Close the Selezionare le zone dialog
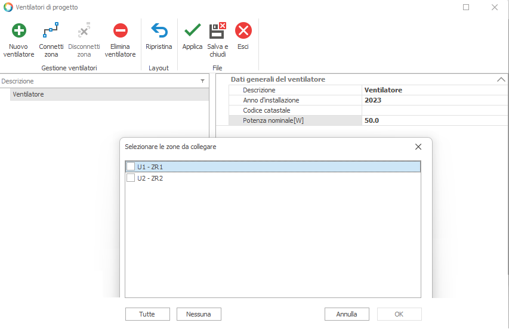509x332 pixels. [418, 147]
